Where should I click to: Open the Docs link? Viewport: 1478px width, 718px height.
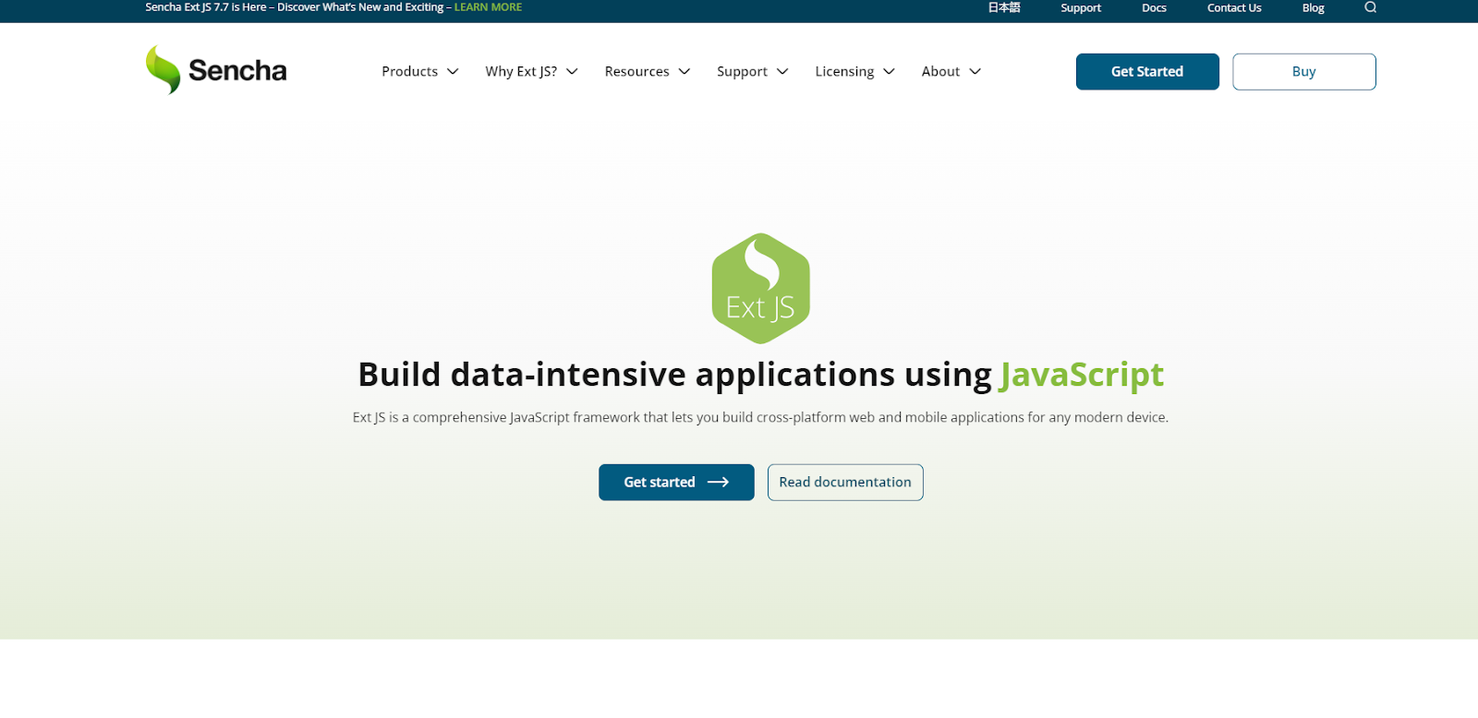tap(1154, 7)
